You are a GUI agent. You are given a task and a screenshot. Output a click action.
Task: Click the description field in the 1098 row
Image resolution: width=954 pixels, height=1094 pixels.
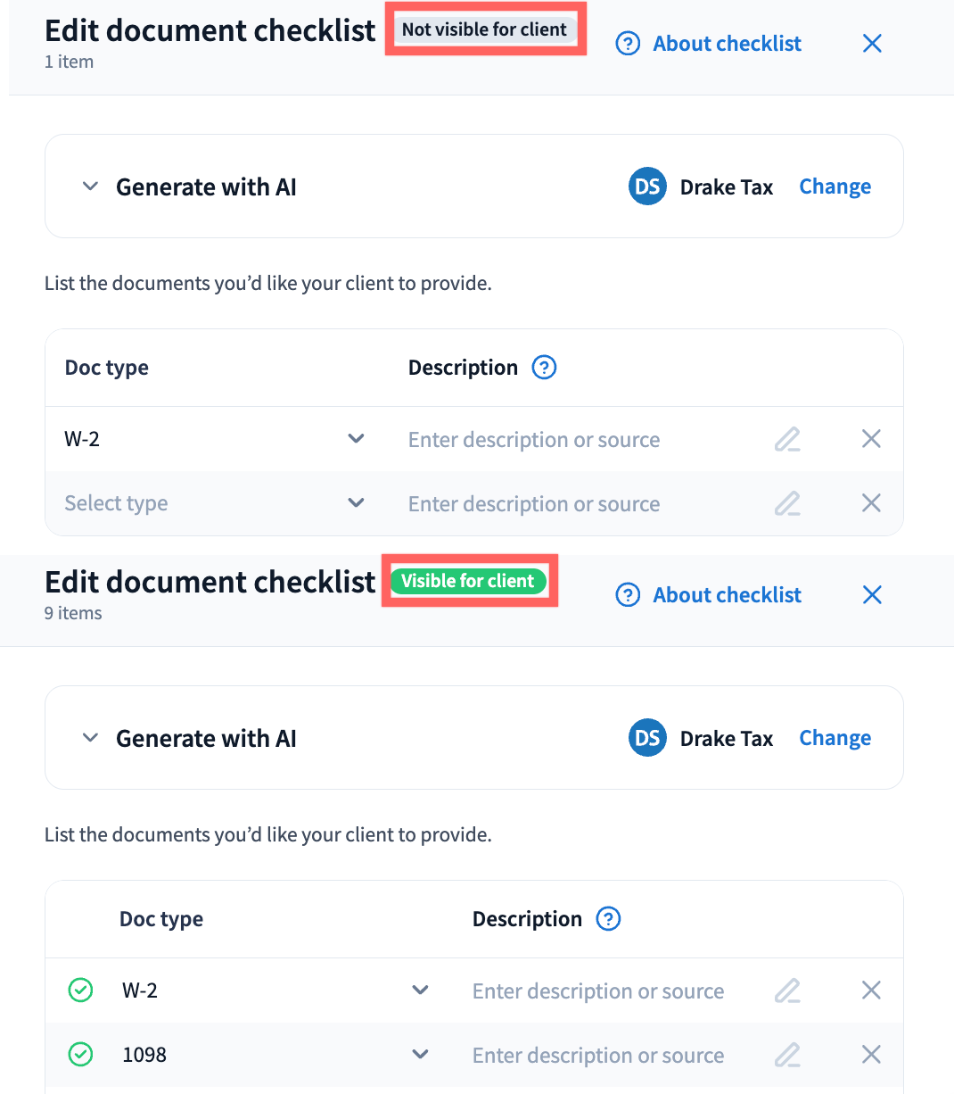click(x=597, y=1055)
